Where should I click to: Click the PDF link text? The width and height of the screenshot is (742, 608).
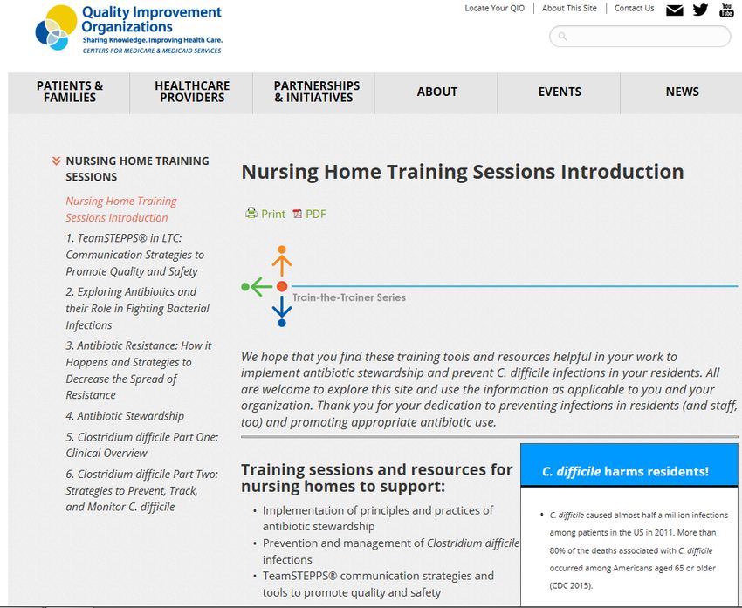click(316, 215)
